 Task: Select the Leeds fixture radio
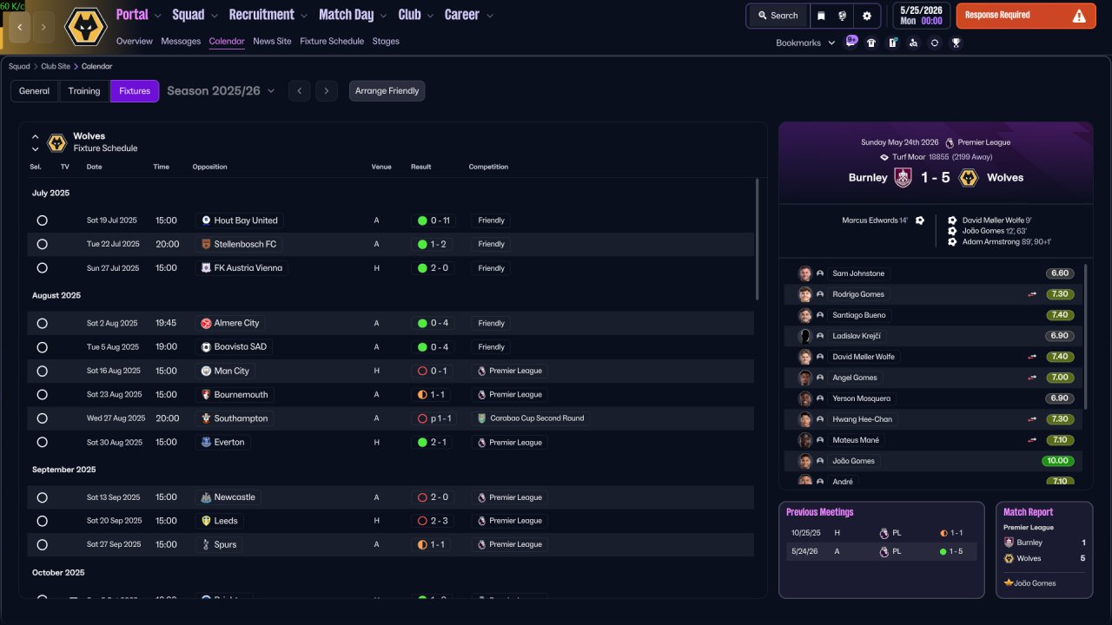(42, 521)
